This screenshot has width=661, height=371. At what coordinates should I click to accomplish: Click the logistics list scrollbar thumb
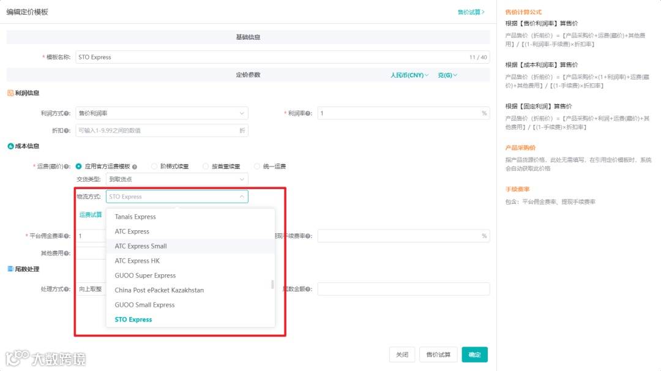(272, 285)
